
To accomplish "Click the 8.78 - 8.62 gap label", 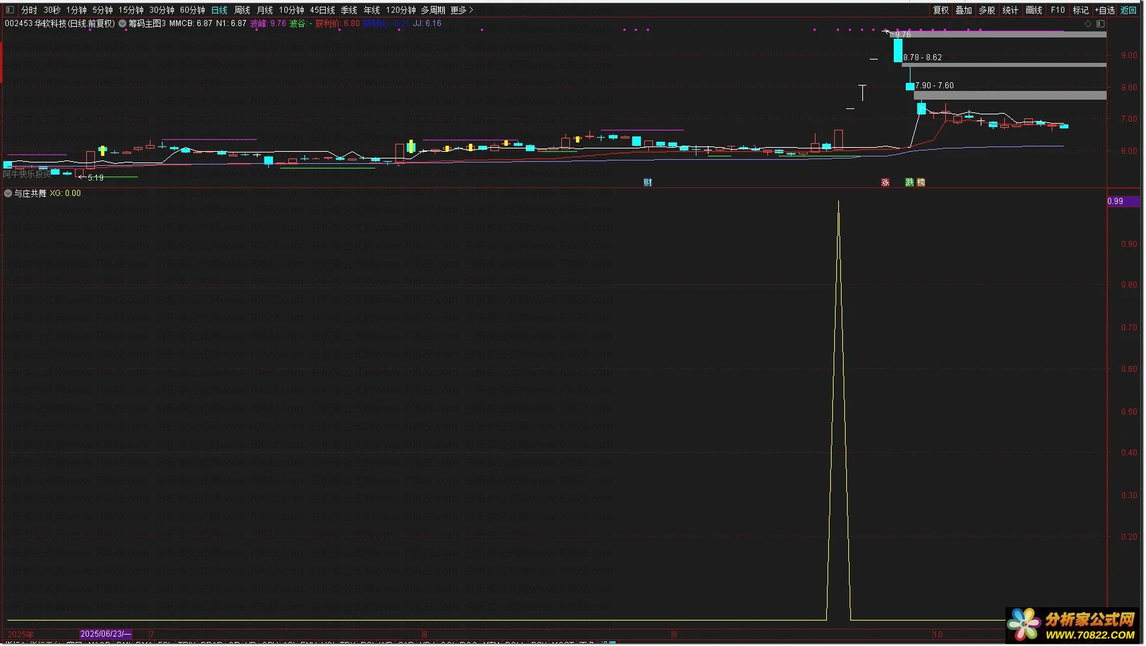I will click(x=923, y=58).
